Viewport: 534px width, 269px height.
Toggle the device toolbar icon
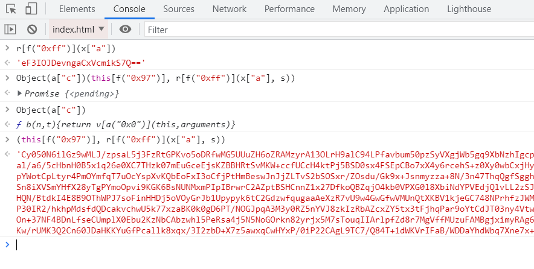pyautogui.click(x=31, y=9)
